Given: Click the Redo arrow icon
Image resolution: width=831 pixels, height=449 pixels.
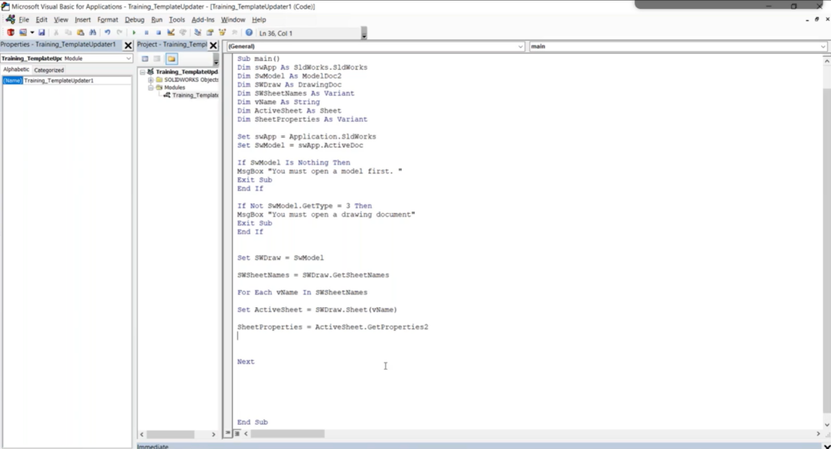Looking at the screenshot, I should click(x=119, y=33).
